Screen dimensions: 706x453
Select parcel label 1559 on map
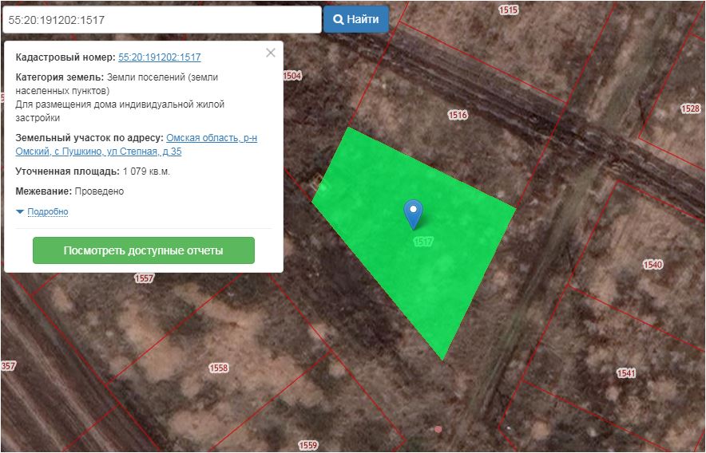pos(308,445)
